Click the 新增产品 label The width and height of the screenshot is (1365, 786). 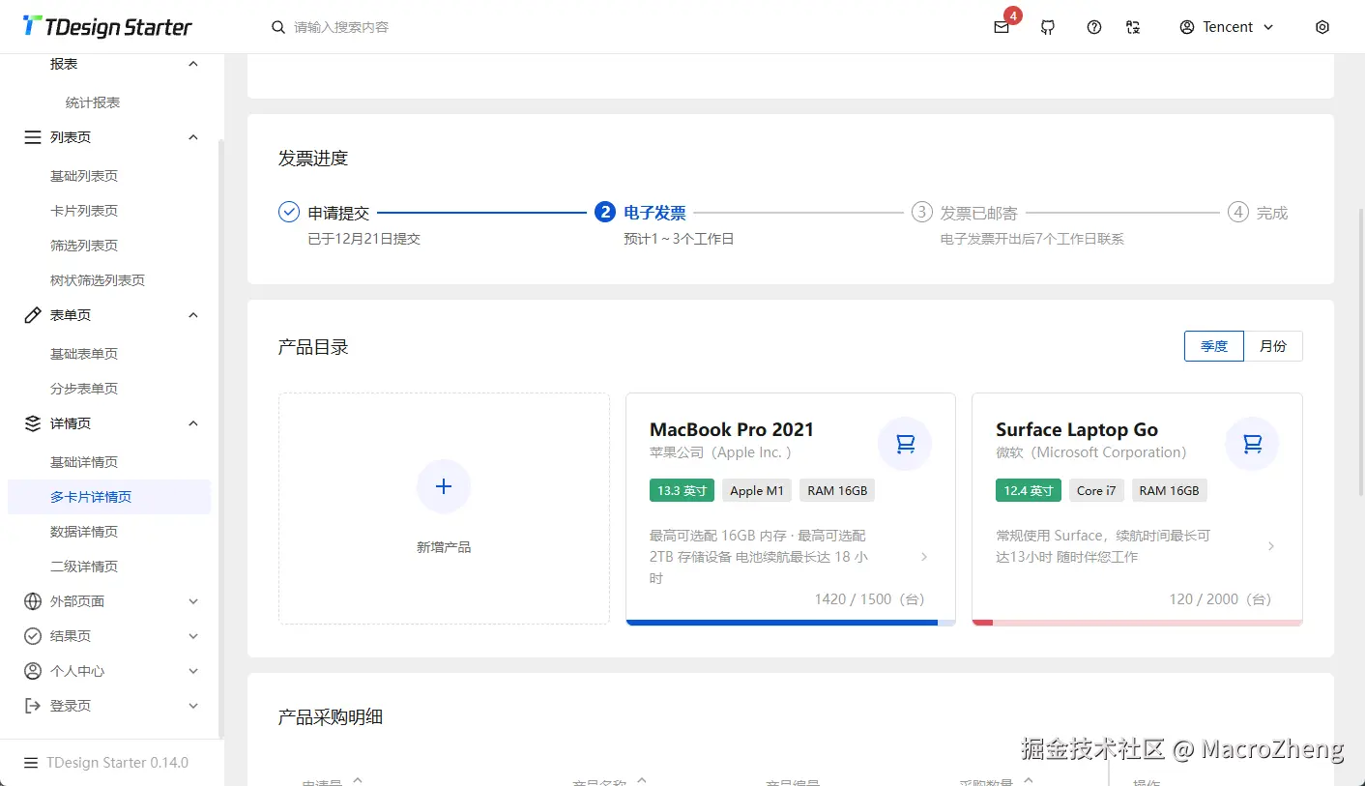444,547
